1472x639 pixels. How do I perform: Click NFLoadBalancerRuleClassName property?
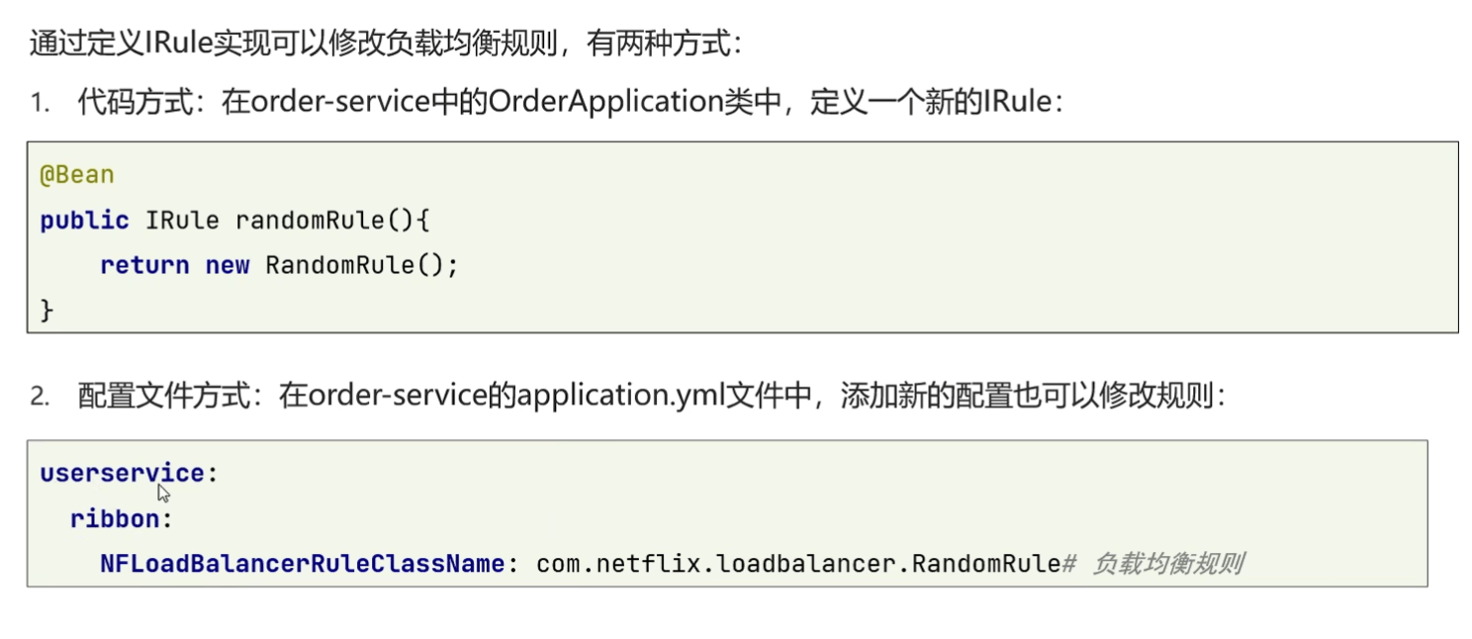[x=303, y=564]
